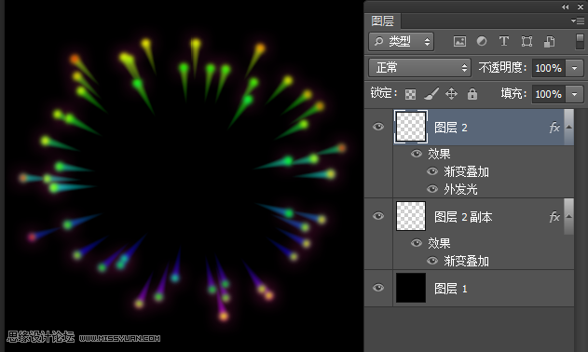588x352 pixels.
Task: Click 效果 label under 图层 2 副本
Action: pyautogui.click(x=439, y=243)
